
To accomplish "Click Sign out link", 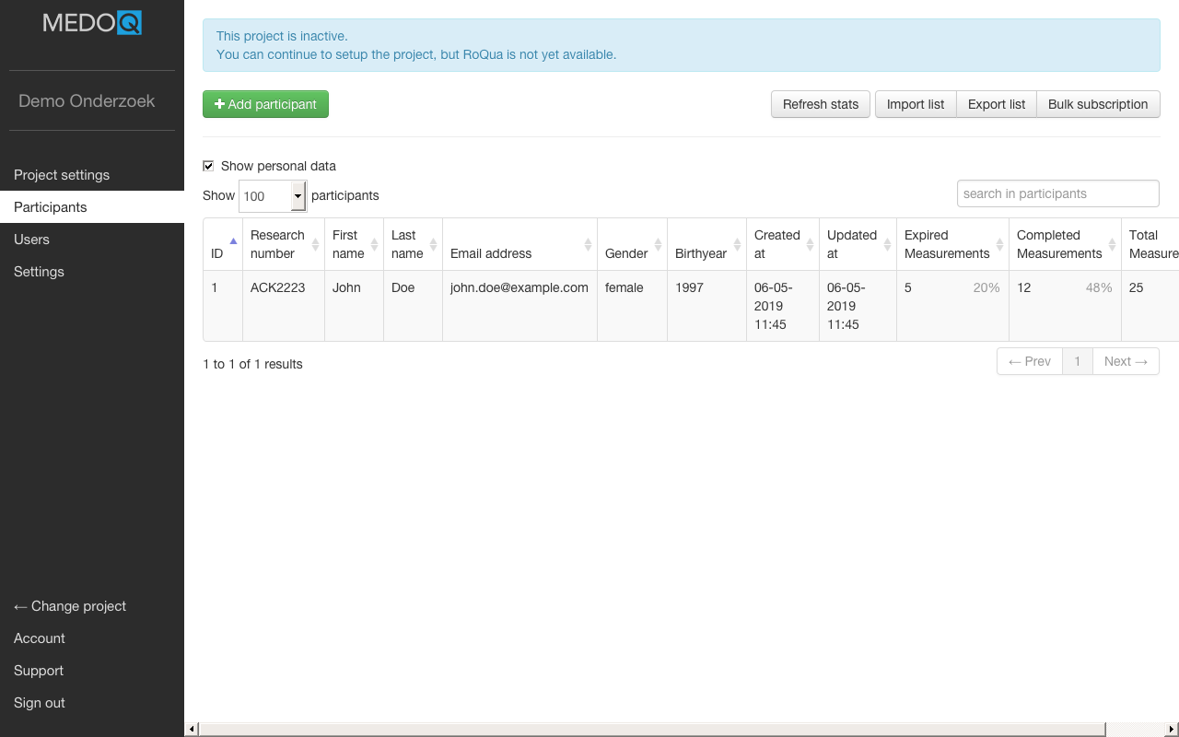I will pyautogui.click(x=40, y=703).
